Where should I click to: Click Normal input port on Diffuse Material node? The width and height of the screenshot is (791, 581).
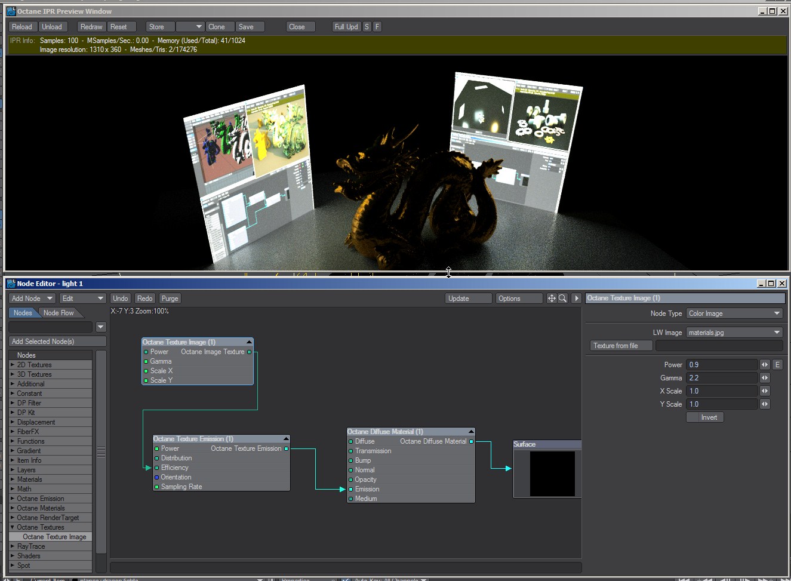[x=350, y=470]
